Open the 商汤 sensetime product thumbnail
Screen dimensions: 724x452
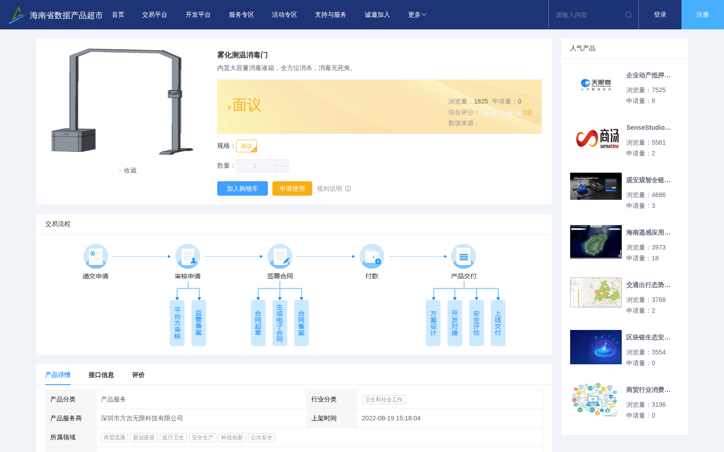[596, 137]
